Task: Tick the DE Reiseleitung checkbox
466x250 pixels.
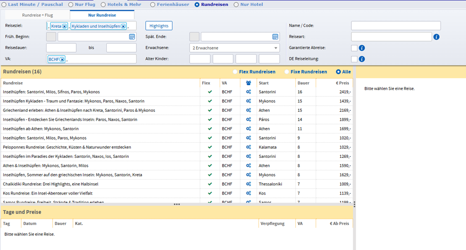Action: [354, 59]
